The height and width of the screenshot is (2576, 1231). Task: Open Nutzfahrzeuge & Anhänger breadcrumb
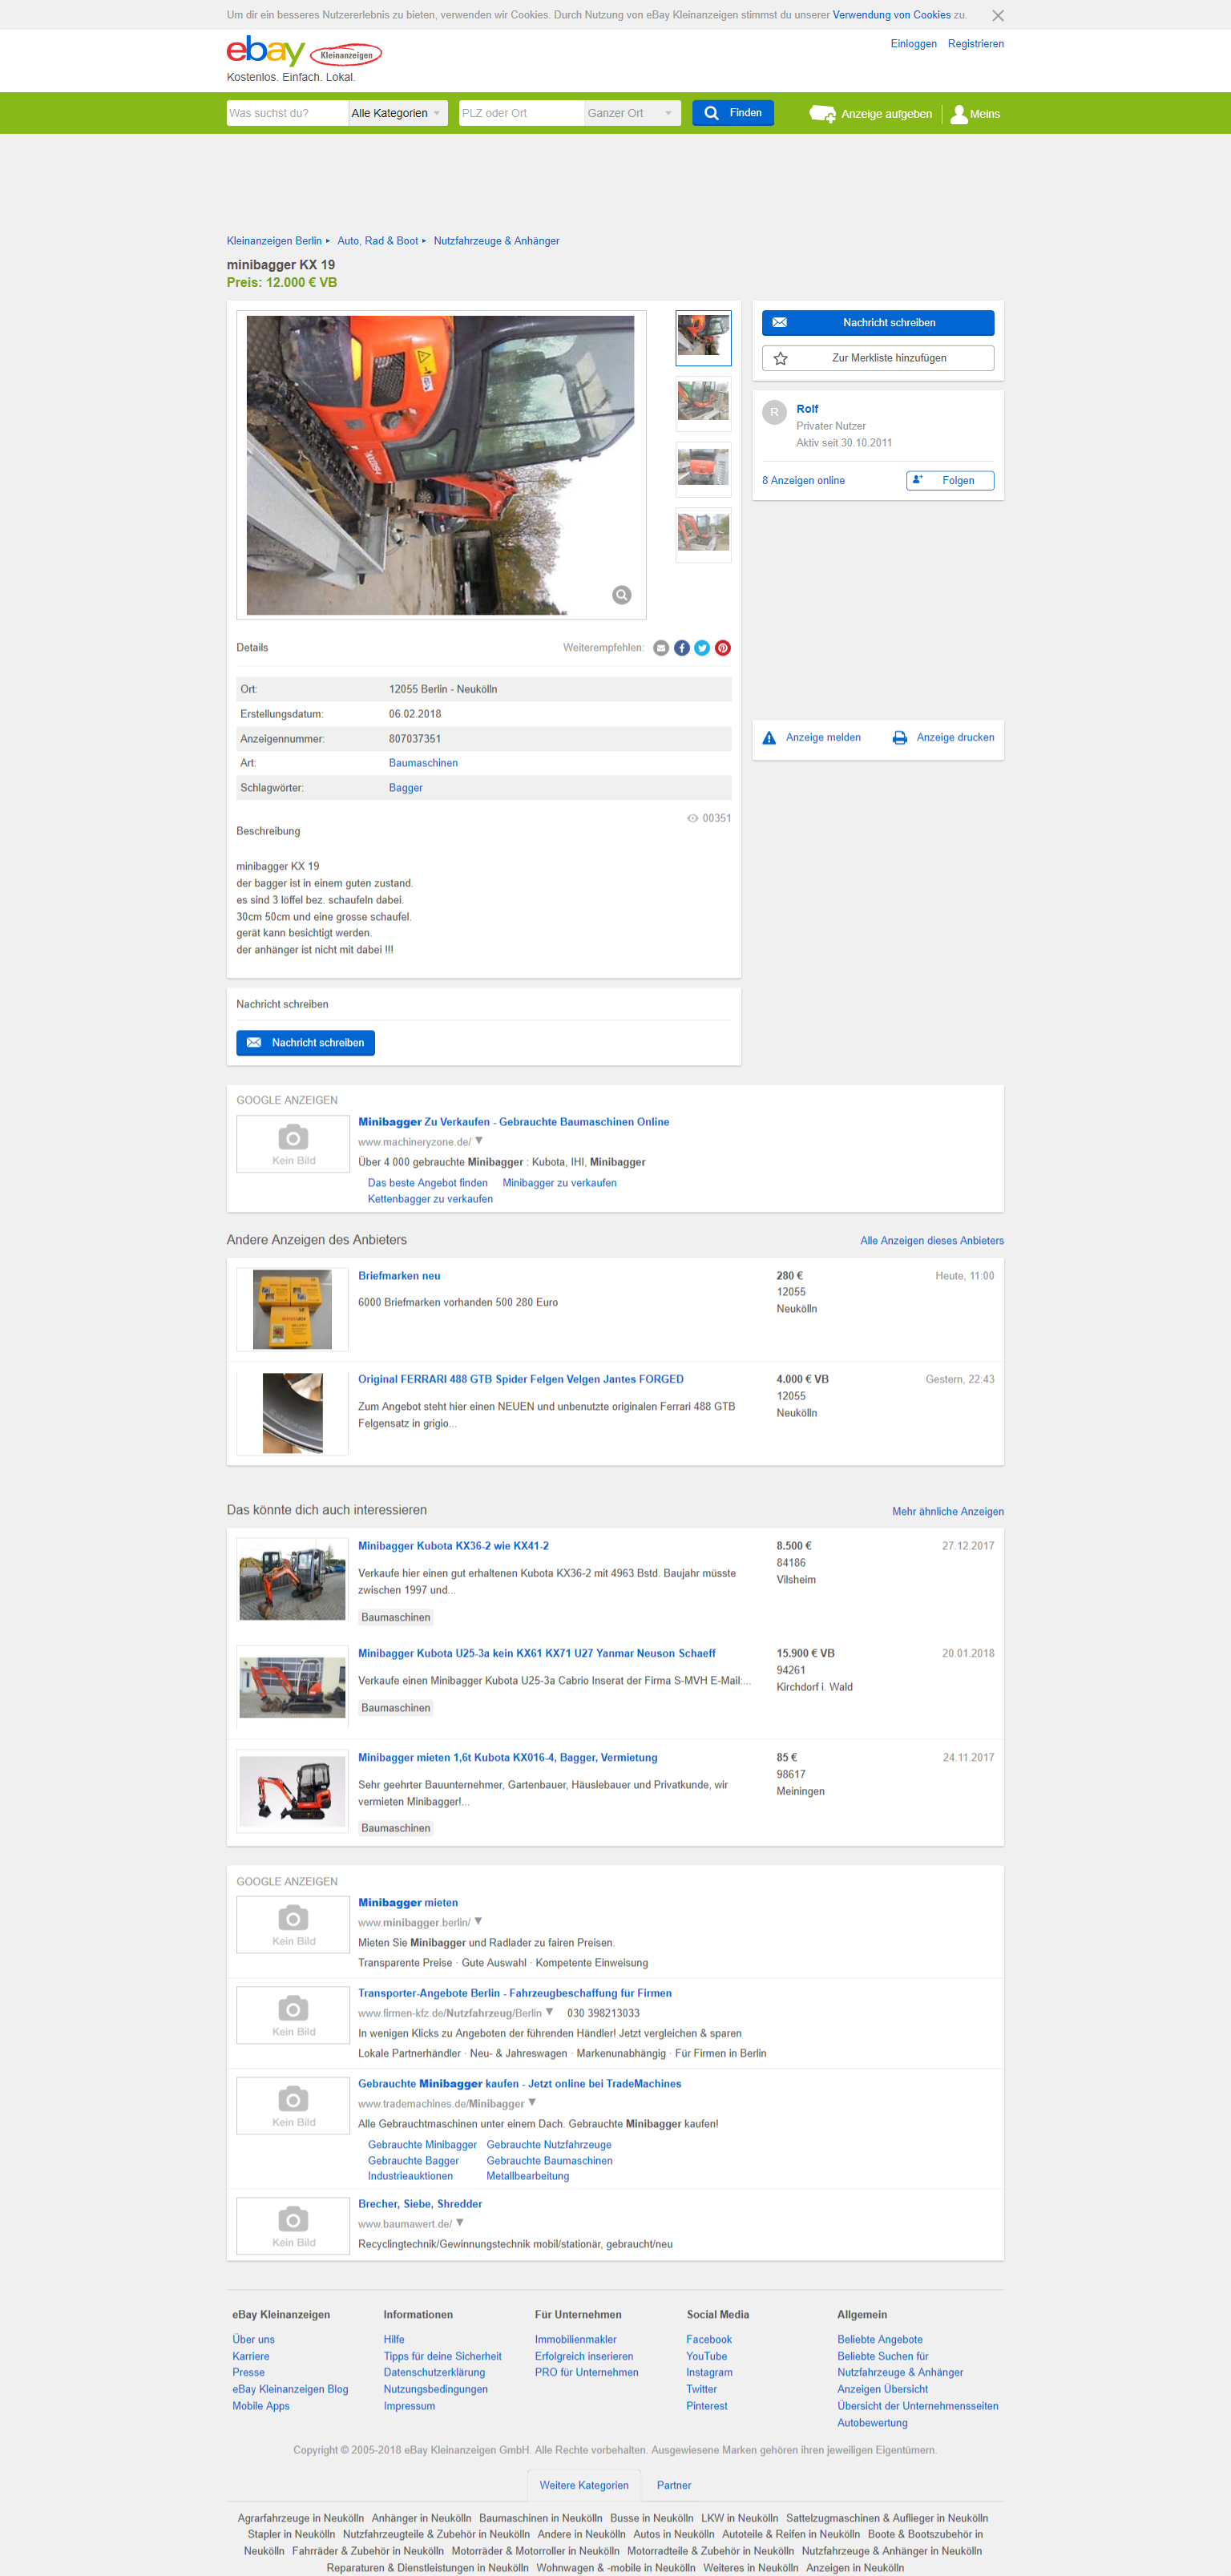(x=496, y=241)
